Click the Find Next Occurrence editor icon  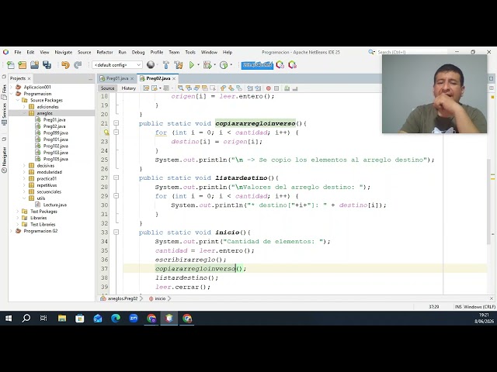point(196,88)
